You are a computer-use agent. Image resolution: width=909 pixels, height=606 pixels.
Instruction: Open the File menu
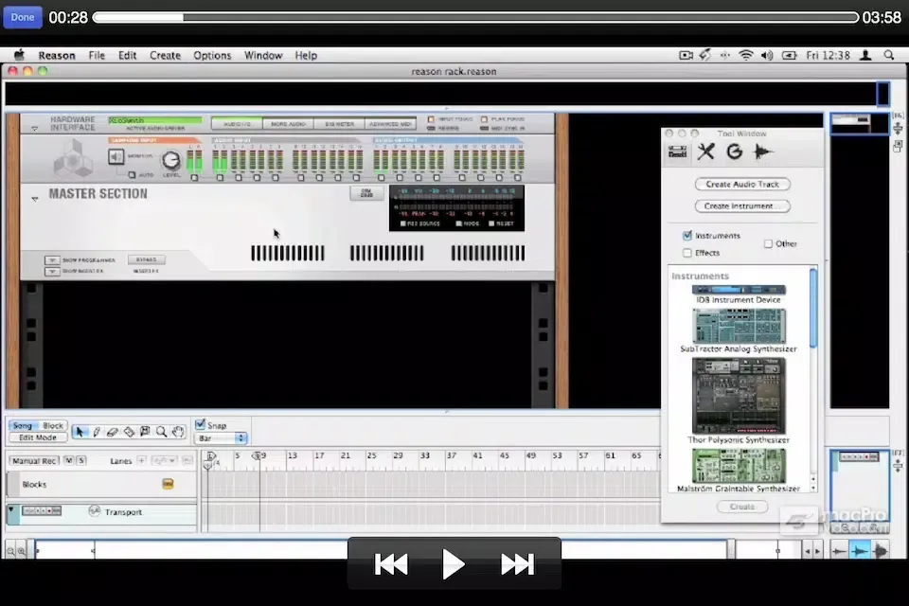point(97,55)
